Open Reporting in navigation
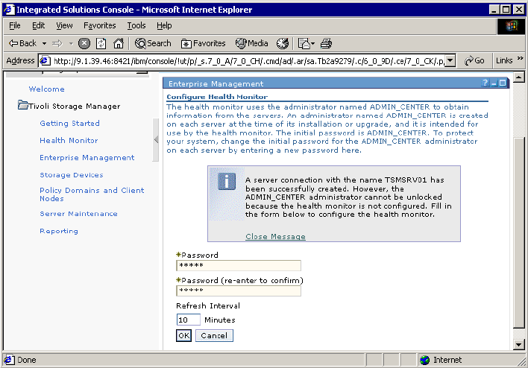Image resolution: width=528 pixels, height=368 pixels. click(x=59, y=231)
